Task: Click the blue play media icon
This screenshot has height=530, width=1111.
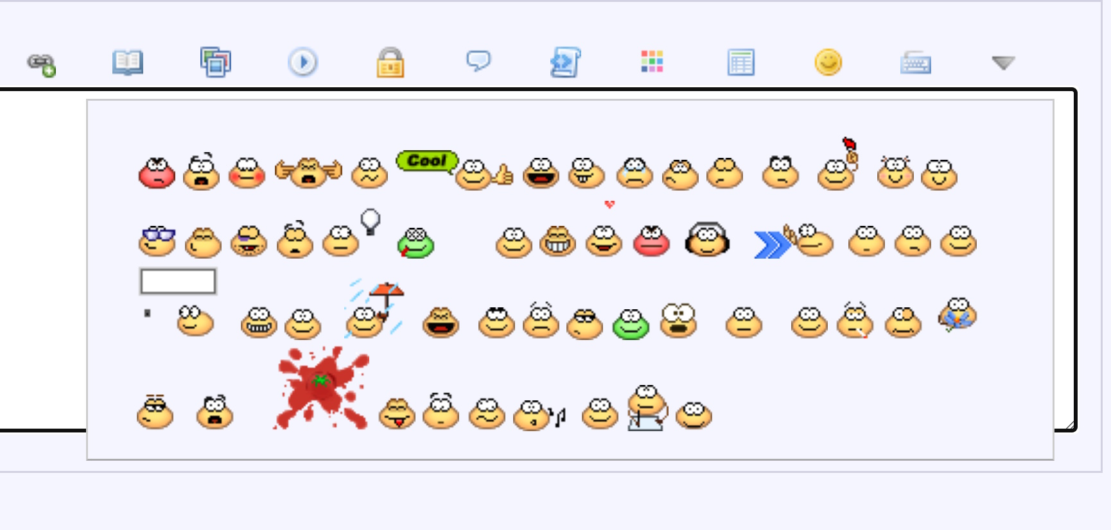Action: 302,62
